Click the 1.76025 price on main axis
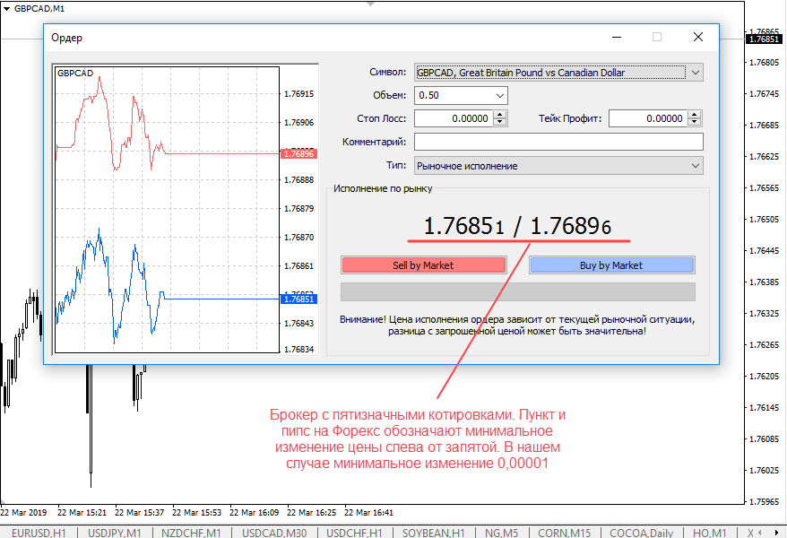 (x=764, y=470)
